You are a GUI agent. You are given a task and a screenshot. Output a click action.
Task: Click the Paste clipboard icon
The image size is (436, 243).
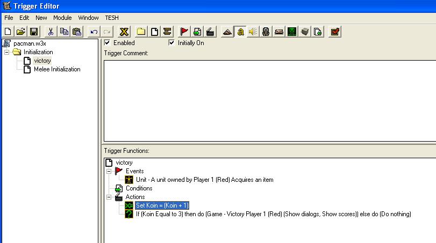77,32
